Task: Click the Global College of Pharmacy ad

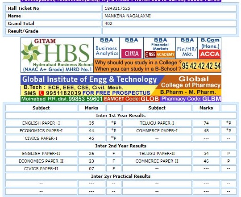Action: 191,85
